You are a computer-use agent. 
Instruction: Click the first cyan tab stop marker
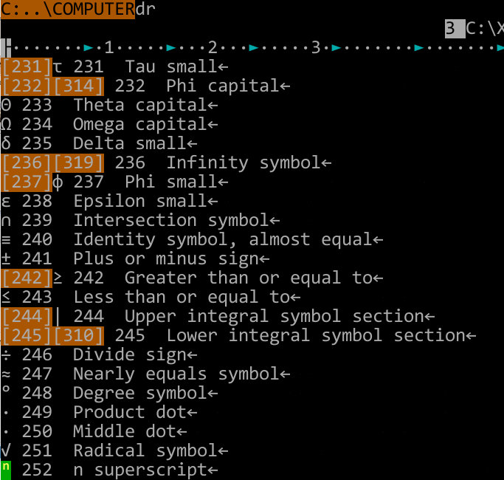coord(89,48)
